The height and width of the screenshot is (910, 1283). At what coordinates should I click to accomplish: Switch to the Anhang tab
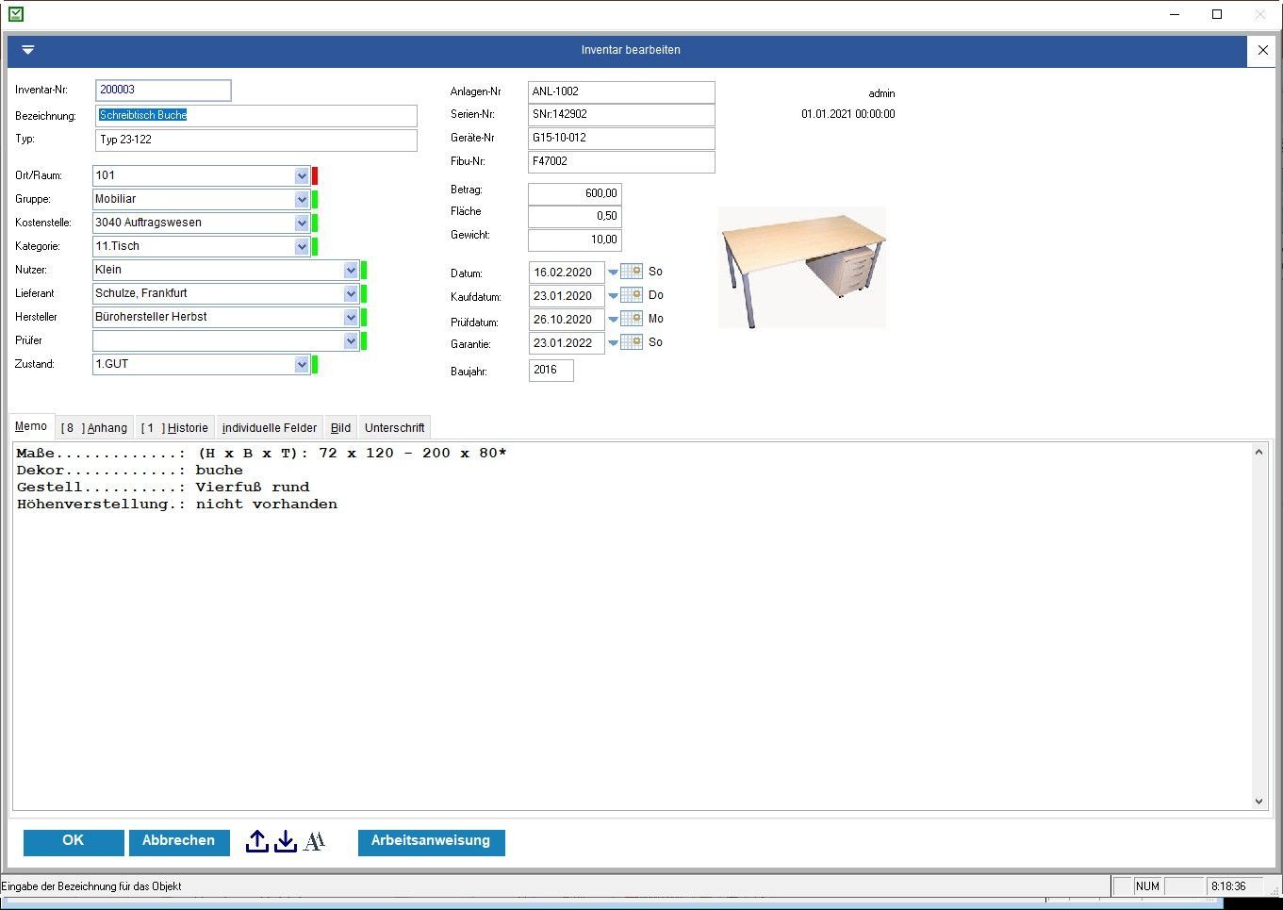(94, 428)
